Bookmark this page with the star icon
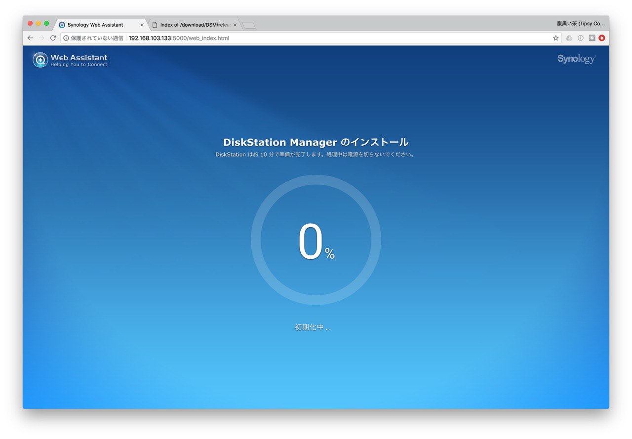Image resolution: width=632 pixels, height=439 pixels. (x=555, y=38)
